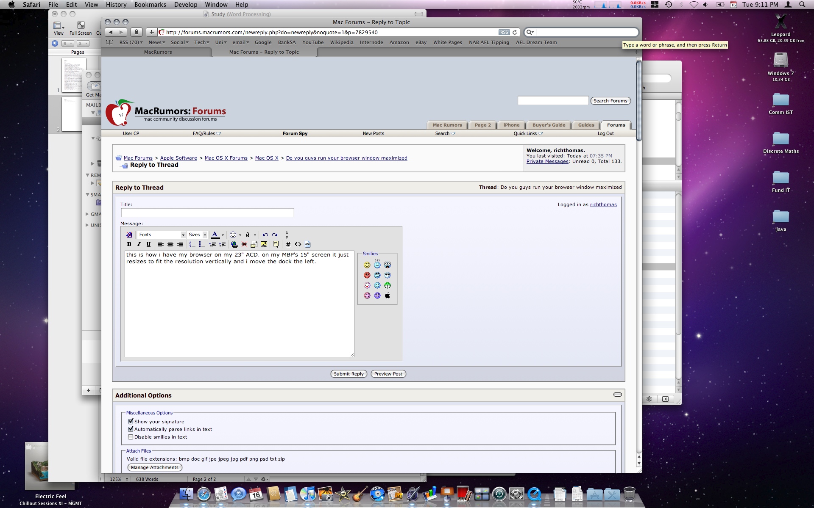
Task: Click the Preview Post button
Action: 388,374
